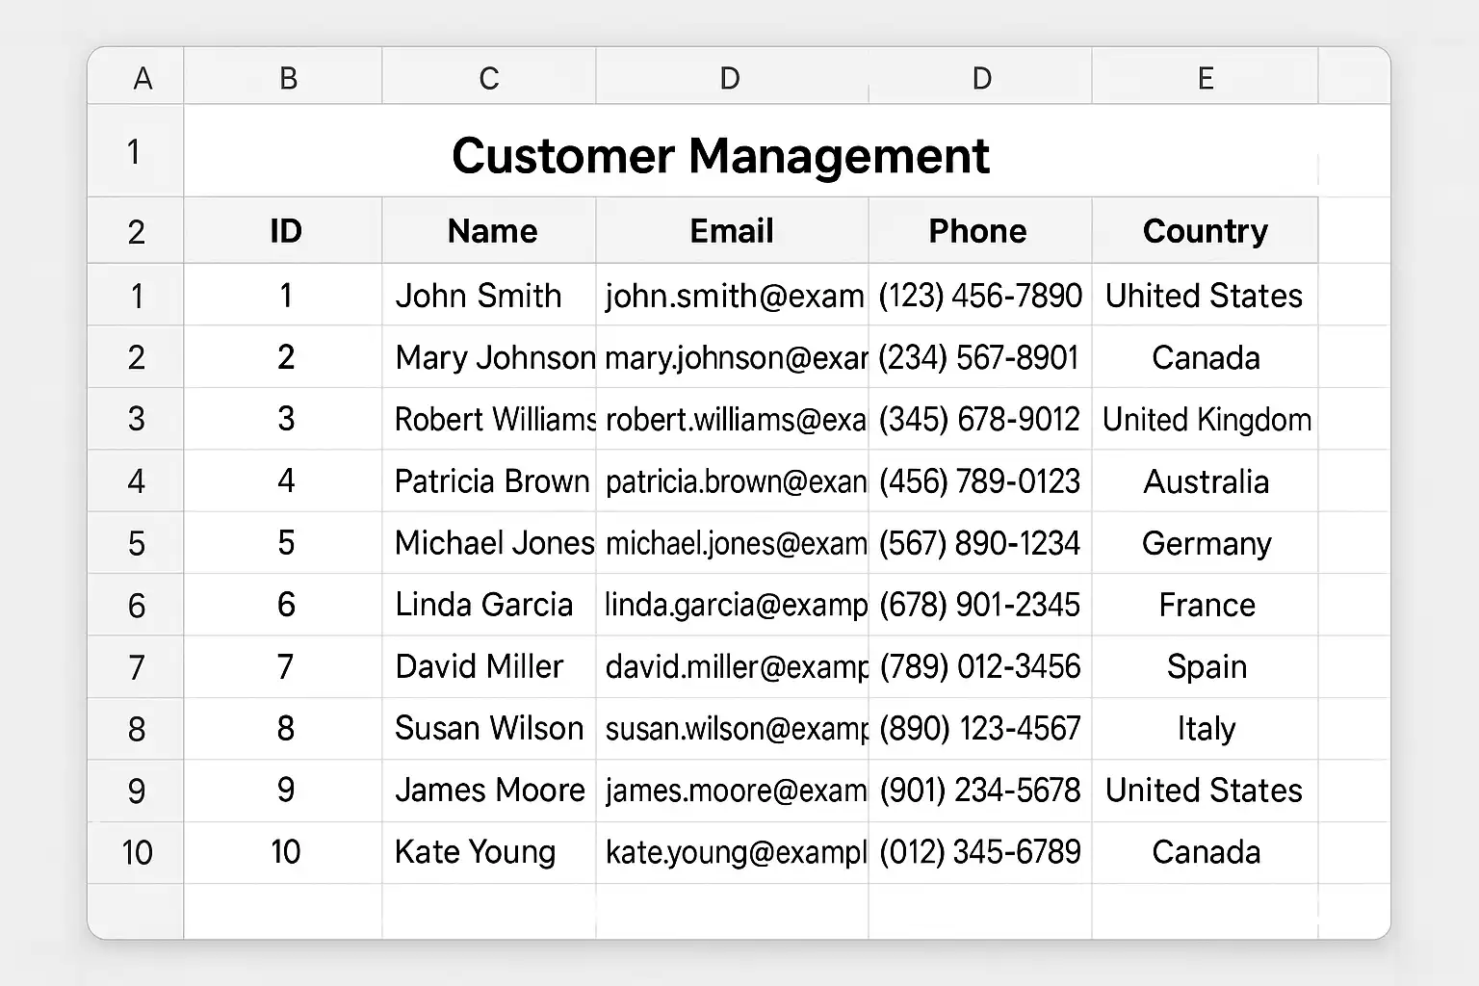Click column header B
Viewport: 1479px width, 986px height.
(x=287, y=78)
